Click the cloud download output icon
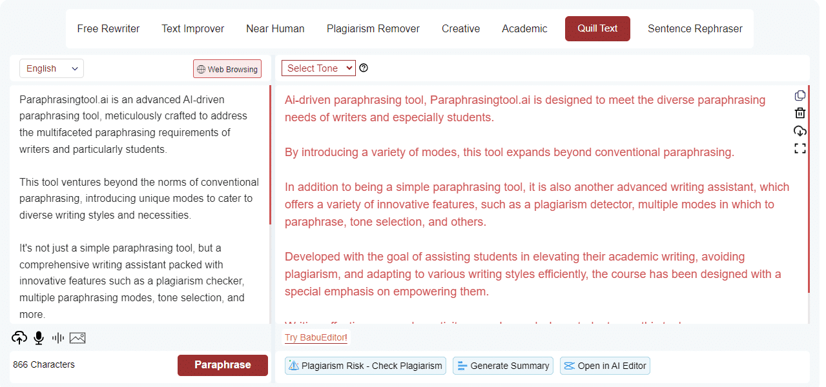826x387 pixels. (800, 131)
